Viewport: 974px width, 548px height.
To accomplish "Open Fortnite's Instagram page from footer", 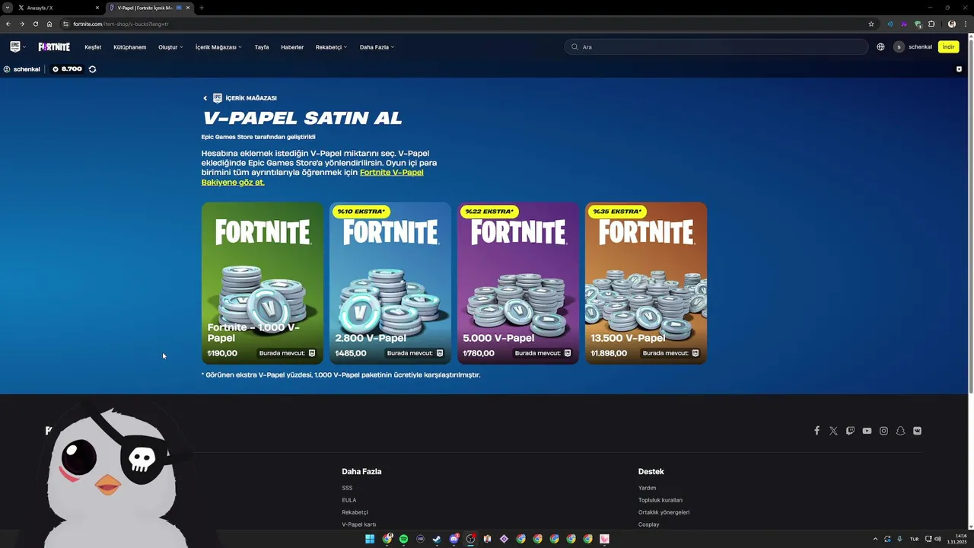I will (883, 431).
